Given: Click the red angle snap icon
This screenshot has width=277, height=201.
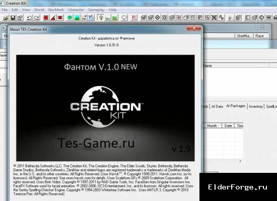Looking at the screenshot, I should point(53,18).
